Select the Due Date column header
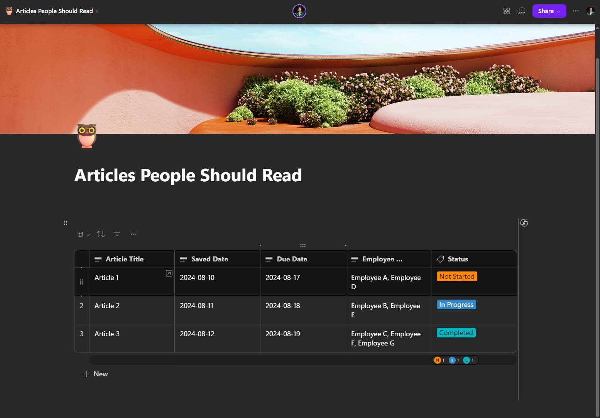This screenshot has width=600, height=418. click(303, 259)
